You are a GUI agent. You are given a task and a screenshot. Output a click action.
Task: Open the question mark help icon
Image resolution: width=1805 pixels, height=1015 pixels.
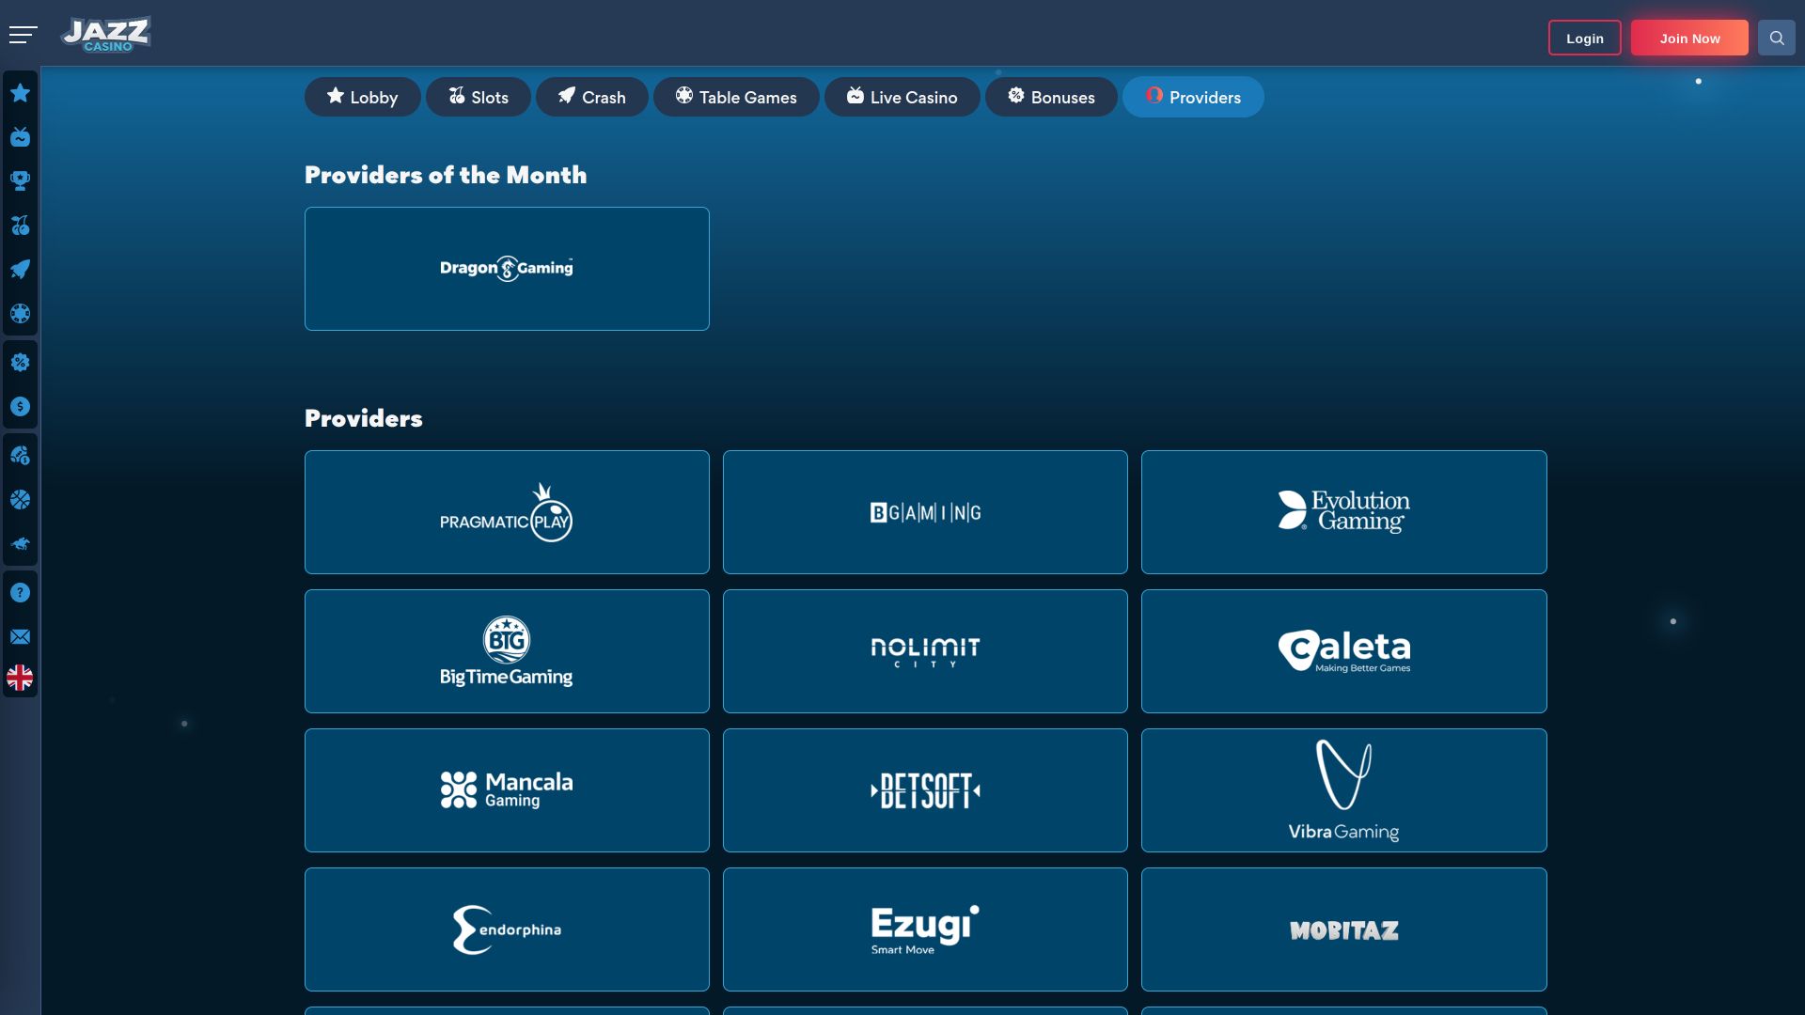(20, 593)
